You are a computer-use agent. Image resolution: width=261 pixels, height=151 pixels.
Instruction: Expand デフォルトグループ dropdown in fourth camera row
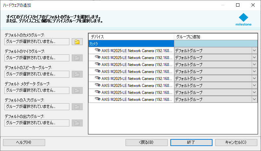254,71
